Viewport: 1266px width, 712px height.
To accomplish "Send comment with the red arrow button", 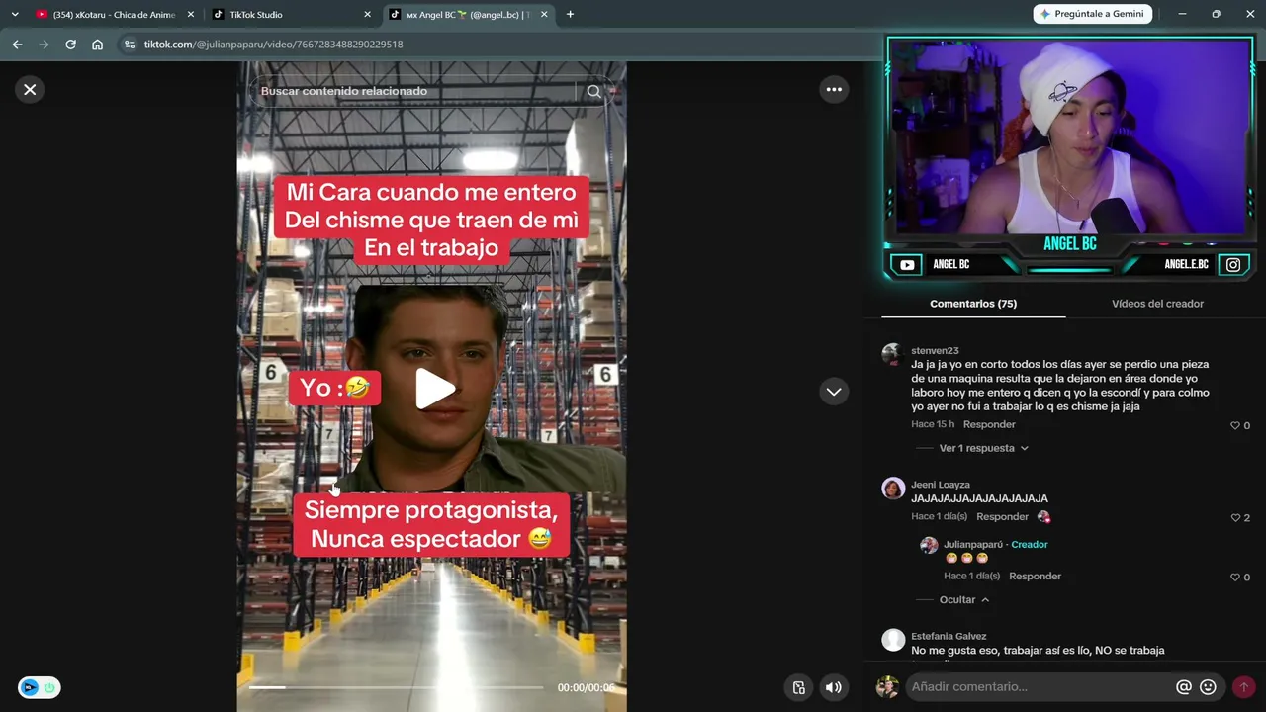I will pyautogui.click(x=1243, y=686).
